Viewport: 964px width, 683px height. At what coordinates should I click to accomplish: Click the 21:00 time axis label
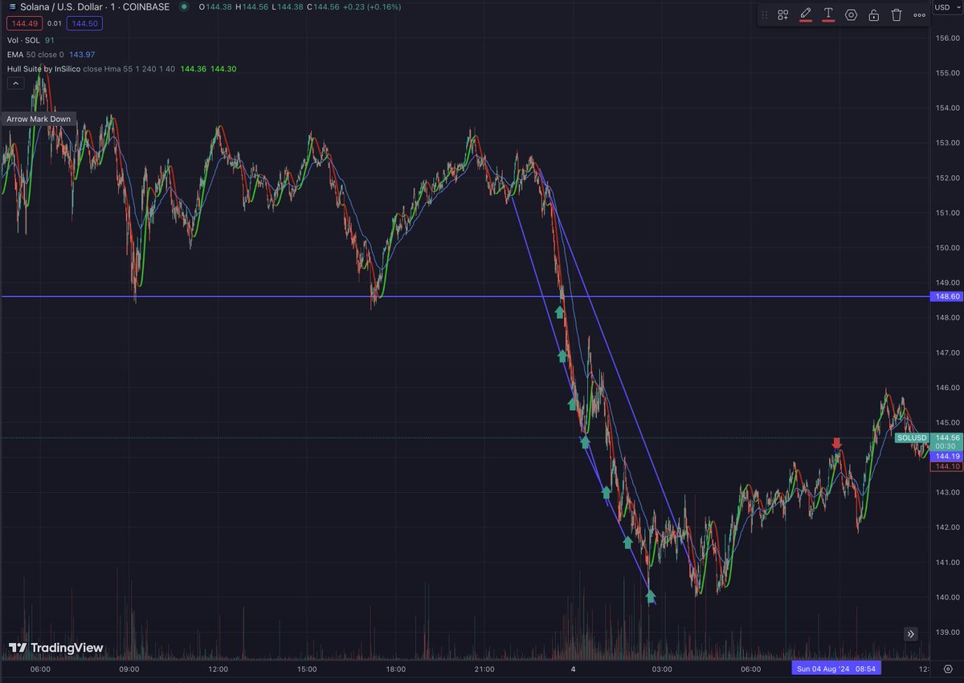click(x=484, y=669)
